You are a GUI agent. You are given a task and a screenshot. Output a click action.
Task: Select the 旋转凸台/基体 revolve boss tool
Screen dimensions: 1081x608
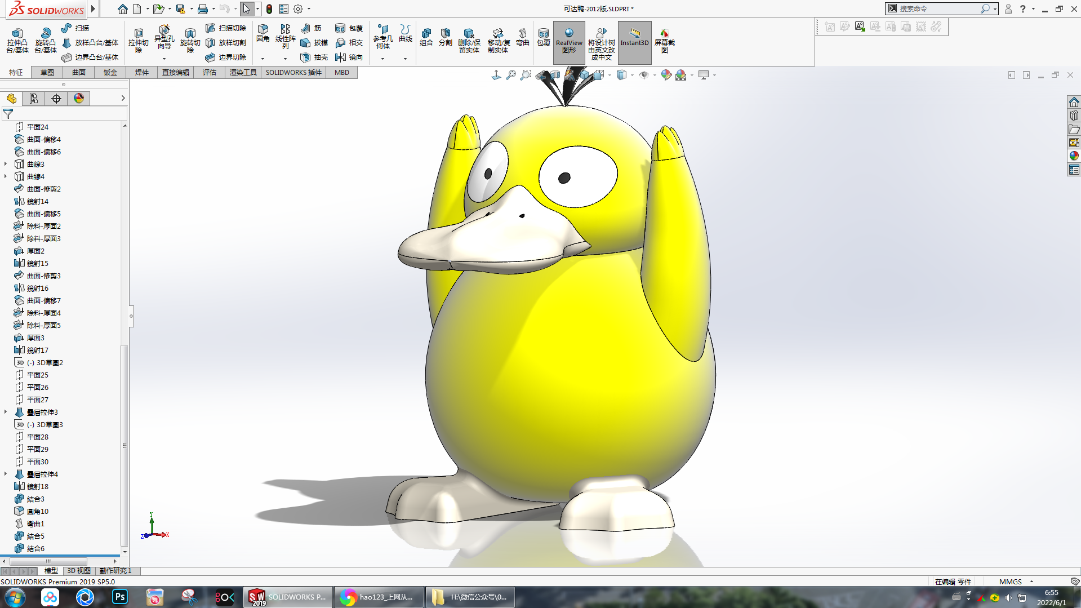point(46,41)
